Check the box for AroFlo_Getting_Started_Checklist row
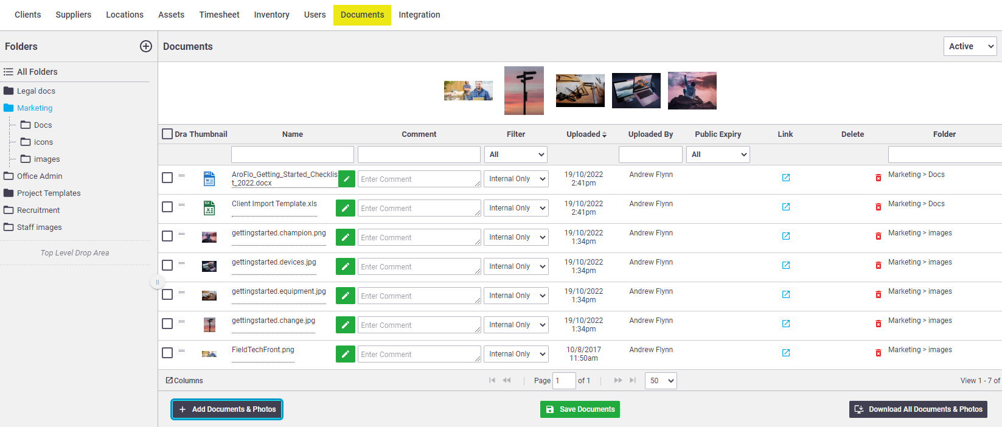 (x=167, y=178)
